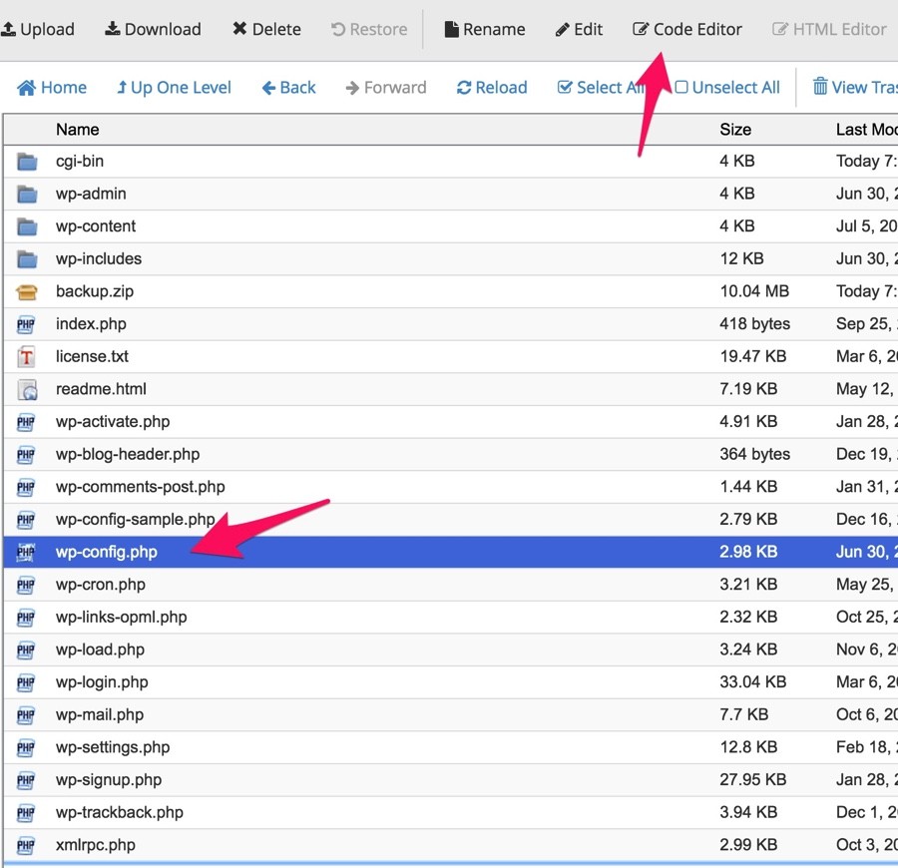Click the license.txt text file icon

tap(26, 357)
